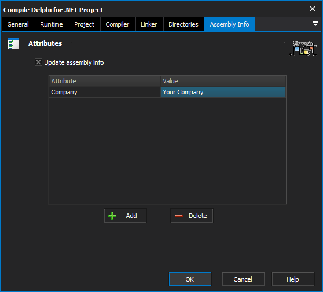This screenshot has height=292, width=323.
Task: Click the Attributes section checklist icon
Action: click(13, 43)
